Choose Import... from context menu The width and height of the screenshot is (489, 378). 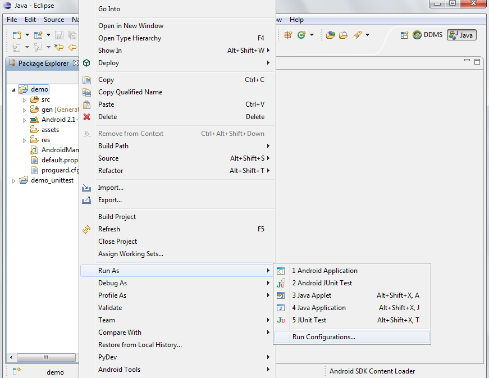coord(177,188)
